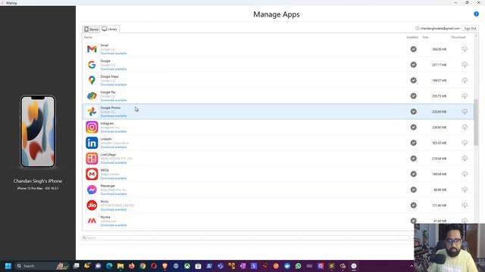Image resolution: width=485 pixels, height=272 pixels.
Task: Click Google Pay's Download available link
Action: point(114,100)
